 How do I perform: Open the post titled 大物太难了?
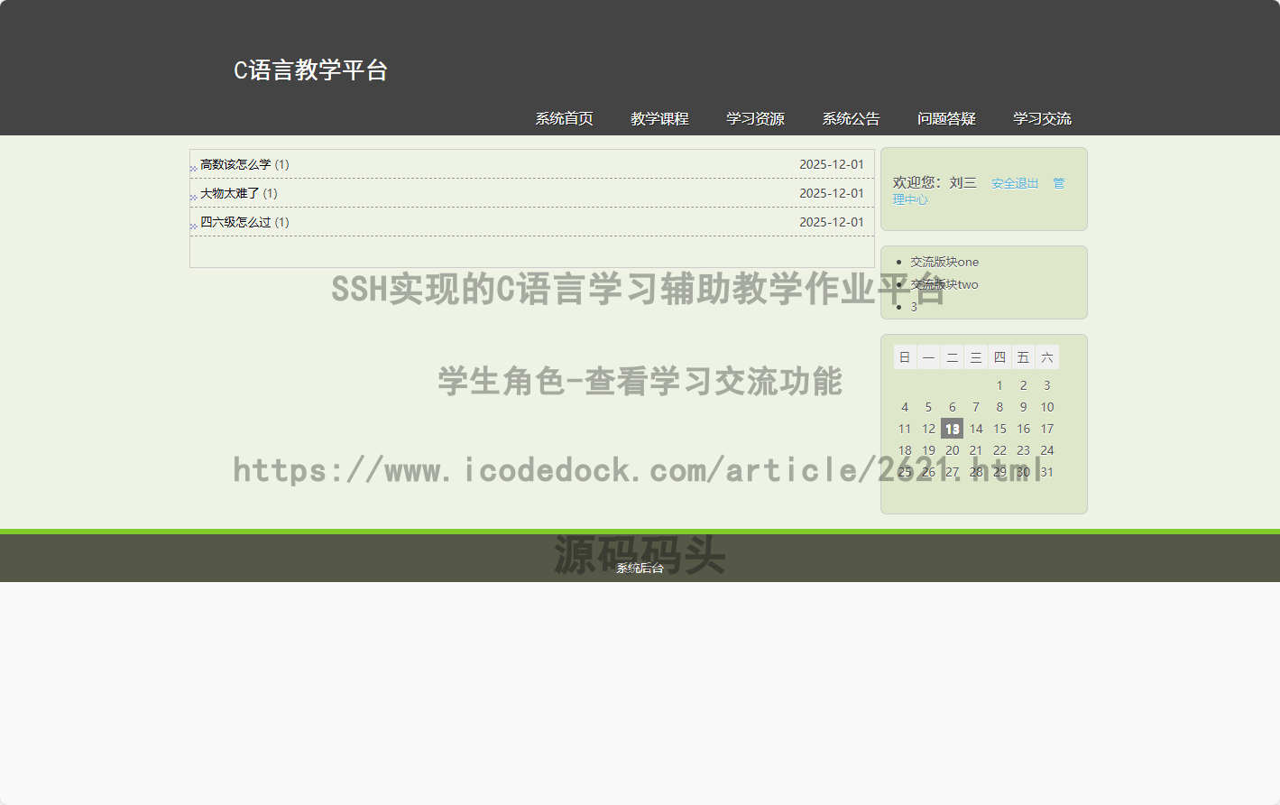(230, 193)
